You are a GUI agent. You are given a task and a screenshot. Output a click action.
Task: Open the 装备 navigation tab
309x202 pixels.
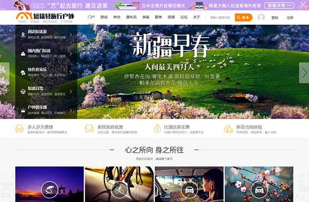(146, 17)
